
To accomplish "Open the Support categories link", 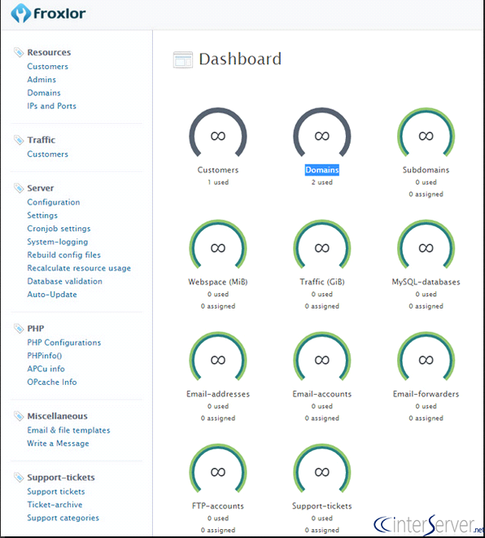I will 63,518.
